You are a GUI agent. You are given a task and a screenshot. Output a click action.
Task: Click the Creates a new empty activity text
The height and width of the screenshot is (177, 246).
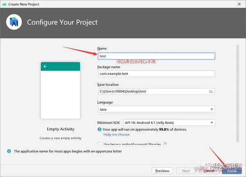coord(60,138)
